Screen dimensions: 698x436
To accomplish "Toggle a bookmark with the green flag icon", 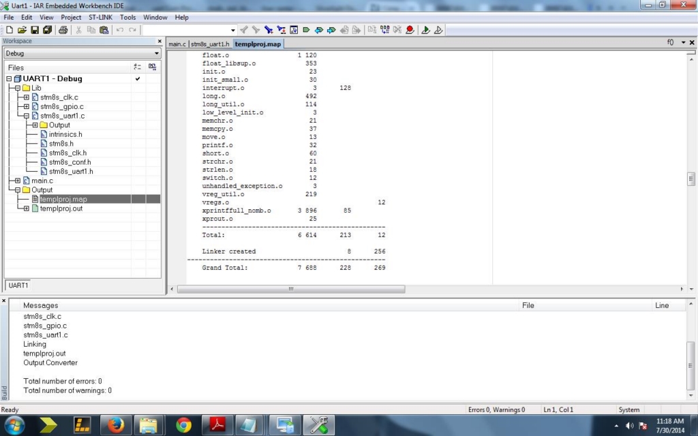I will point(306,30).
